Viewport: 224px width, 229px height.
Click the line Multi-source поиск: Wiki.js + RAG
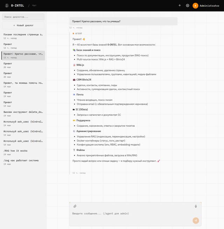tap(101, 60)
